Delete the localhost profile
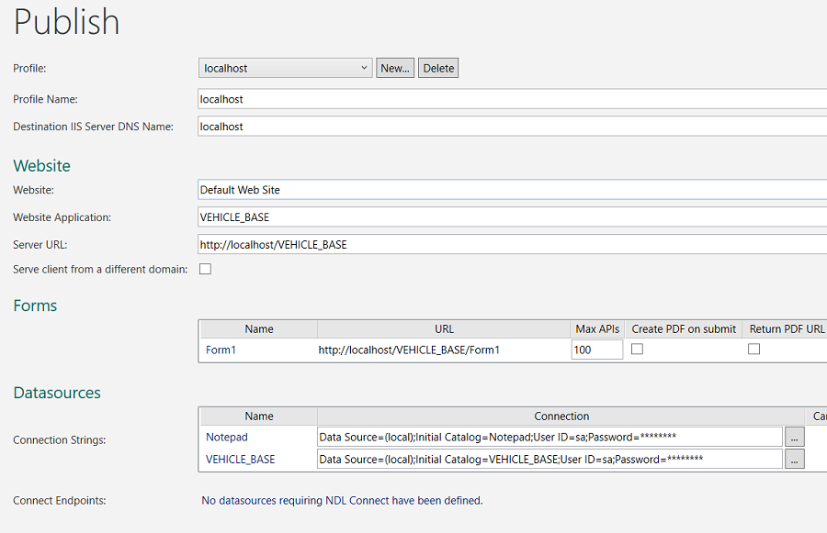827x533 pixels. coord(438,67)
